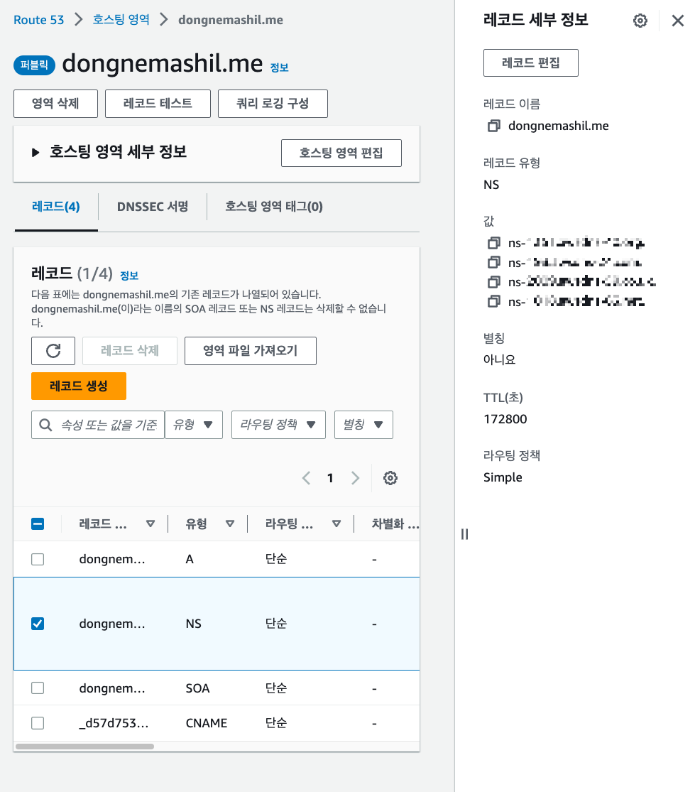Sort by 레코드 name column arrow
Image resolution: width=695 pixels, height=792 pixels.
click(150, 524)
